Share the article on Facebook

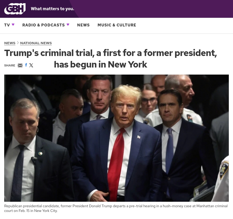pos(26,65)
